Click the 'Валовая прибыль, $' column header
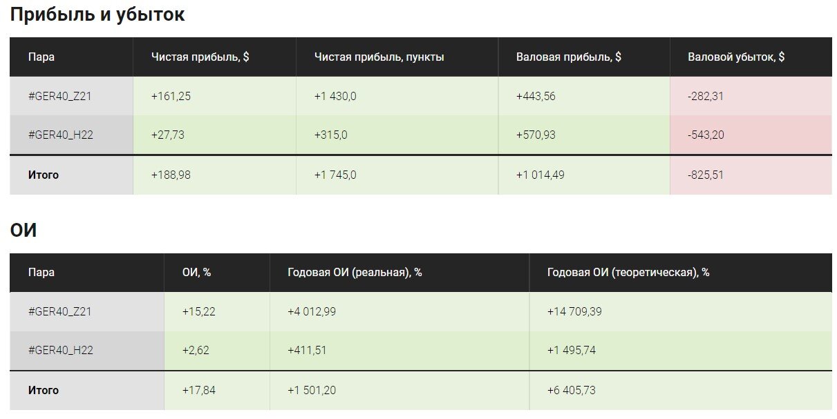Screen dimensions: 837x419 point(568,57)
